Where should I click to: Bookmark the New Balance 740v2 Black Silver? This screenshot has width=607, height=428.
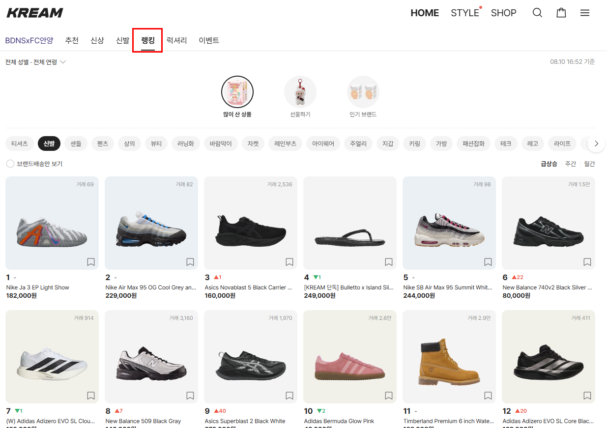587,262
